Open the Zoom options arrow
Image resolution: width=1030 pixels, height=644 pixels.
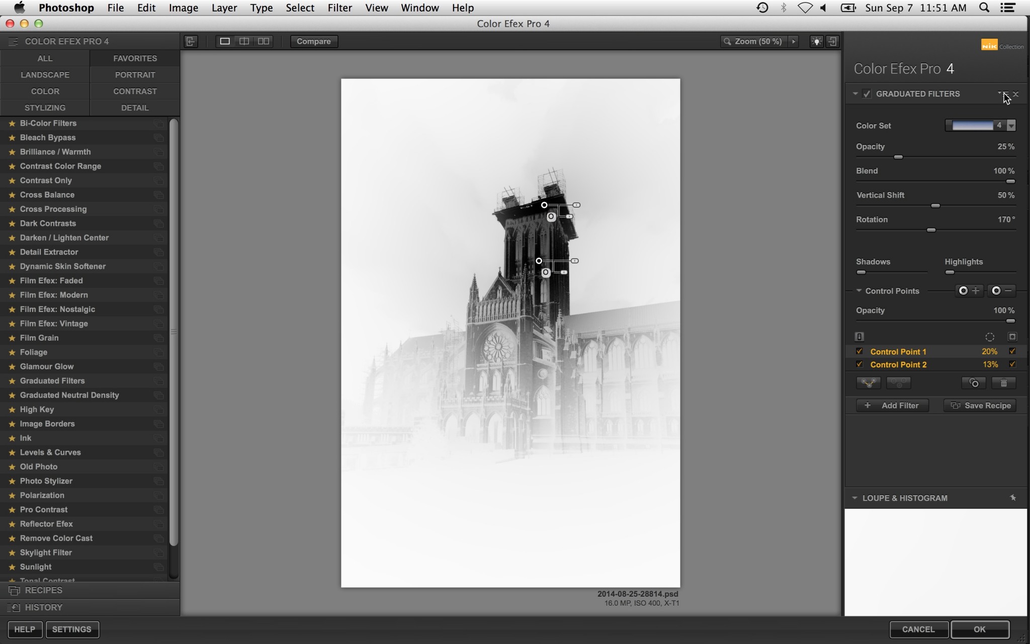click(x=794, y=41)
